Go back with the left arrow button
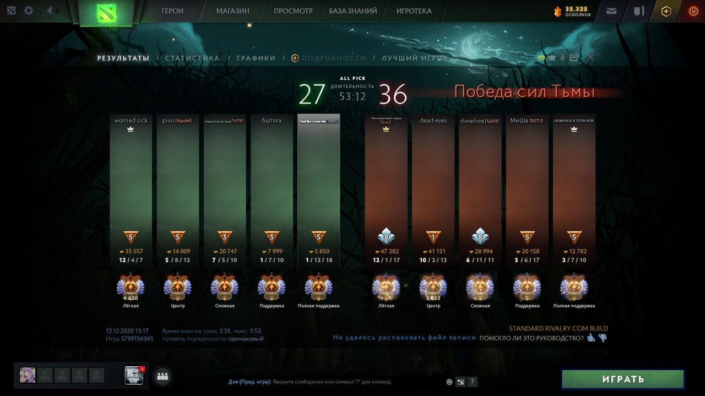 click(50, 10)
